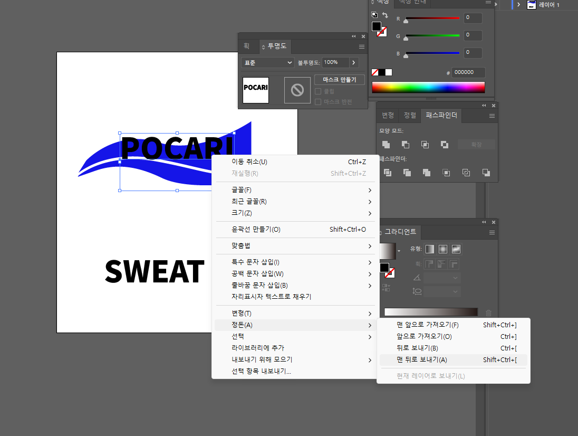Collapse the Transparency panel with double-arrow icon
The width and height of the screenshot is (578, 436).
[354, 36]
